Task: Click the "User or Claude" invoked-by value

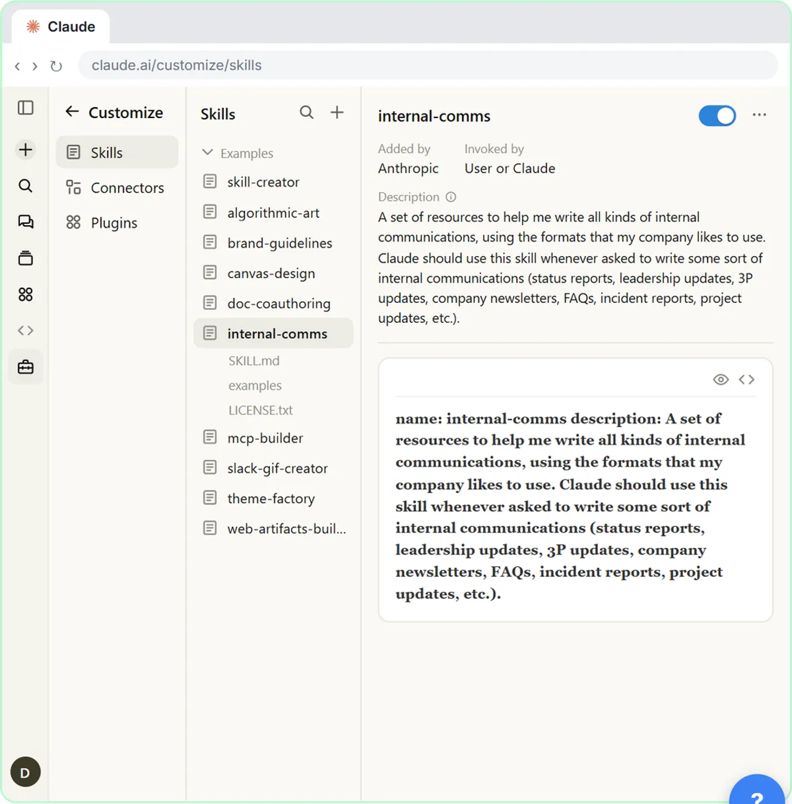Action: [x=510, y=168]
